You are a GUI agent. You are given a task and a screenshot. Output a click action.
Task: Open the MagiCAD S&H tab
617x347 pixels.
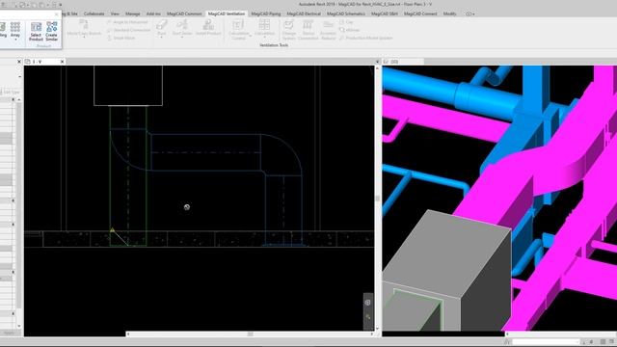(x=385, y=13)
